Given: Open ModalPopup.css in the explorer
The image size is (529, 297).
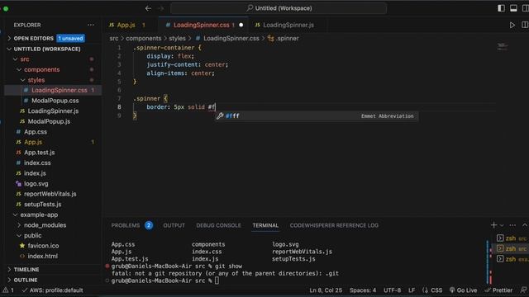Looking at the screenshot, I should point(55,101).
